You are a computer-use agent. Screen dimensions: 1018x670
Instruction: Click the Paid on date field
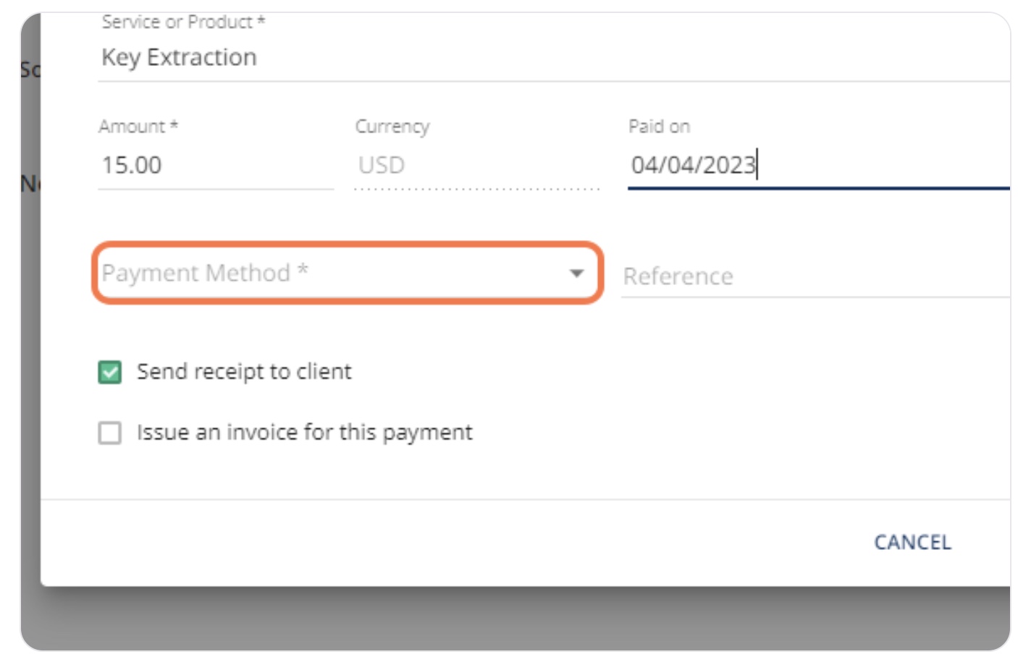coord(818,165)
